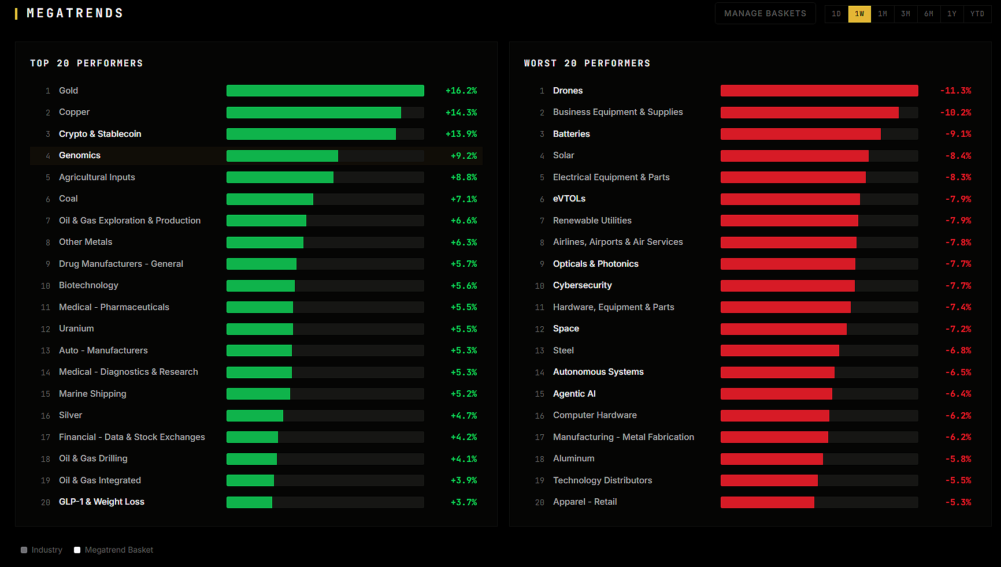The image size is (1001, 567).
Task: Select the 3M timeframe tab
Action: [x=906, y=14]
